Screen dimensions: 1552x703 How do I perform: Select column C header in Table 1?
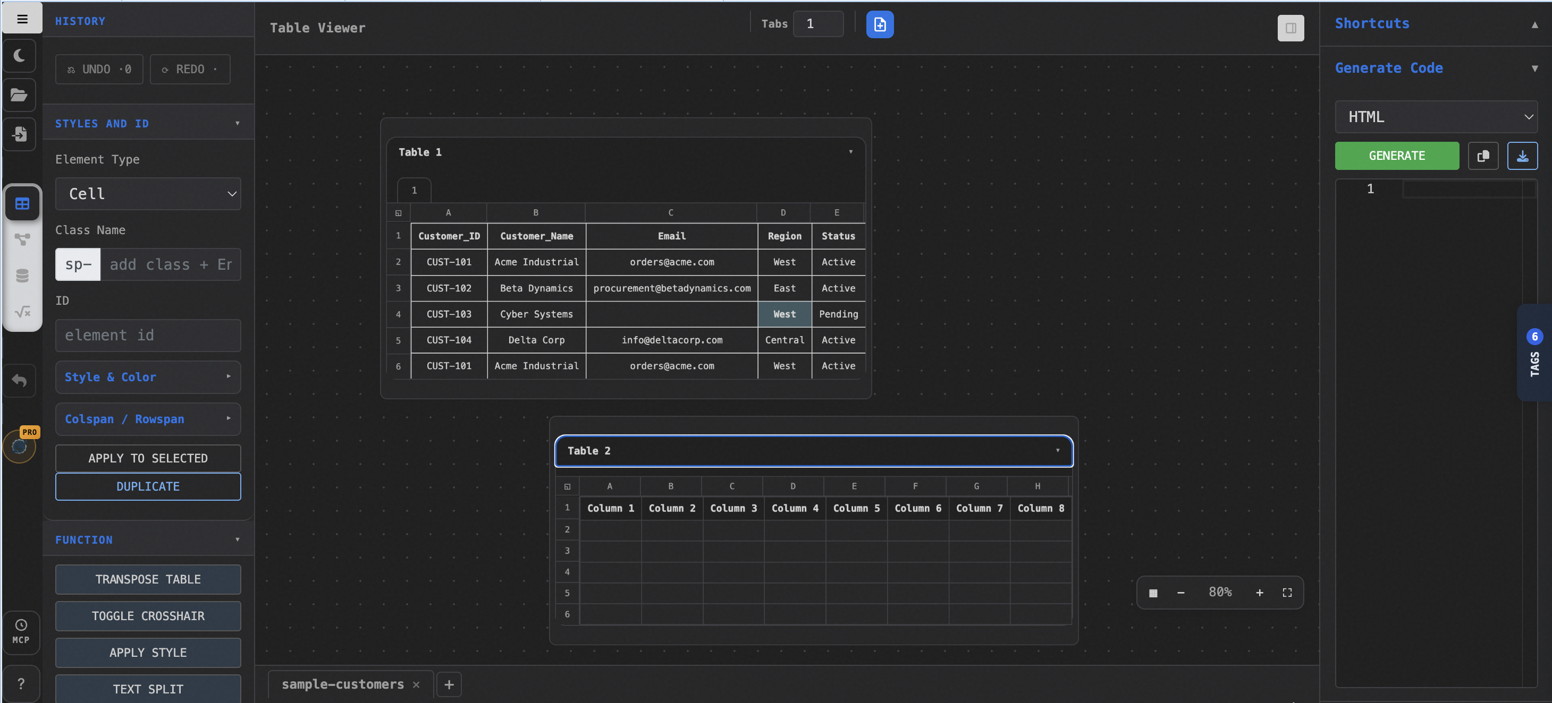tap(671, 213)
